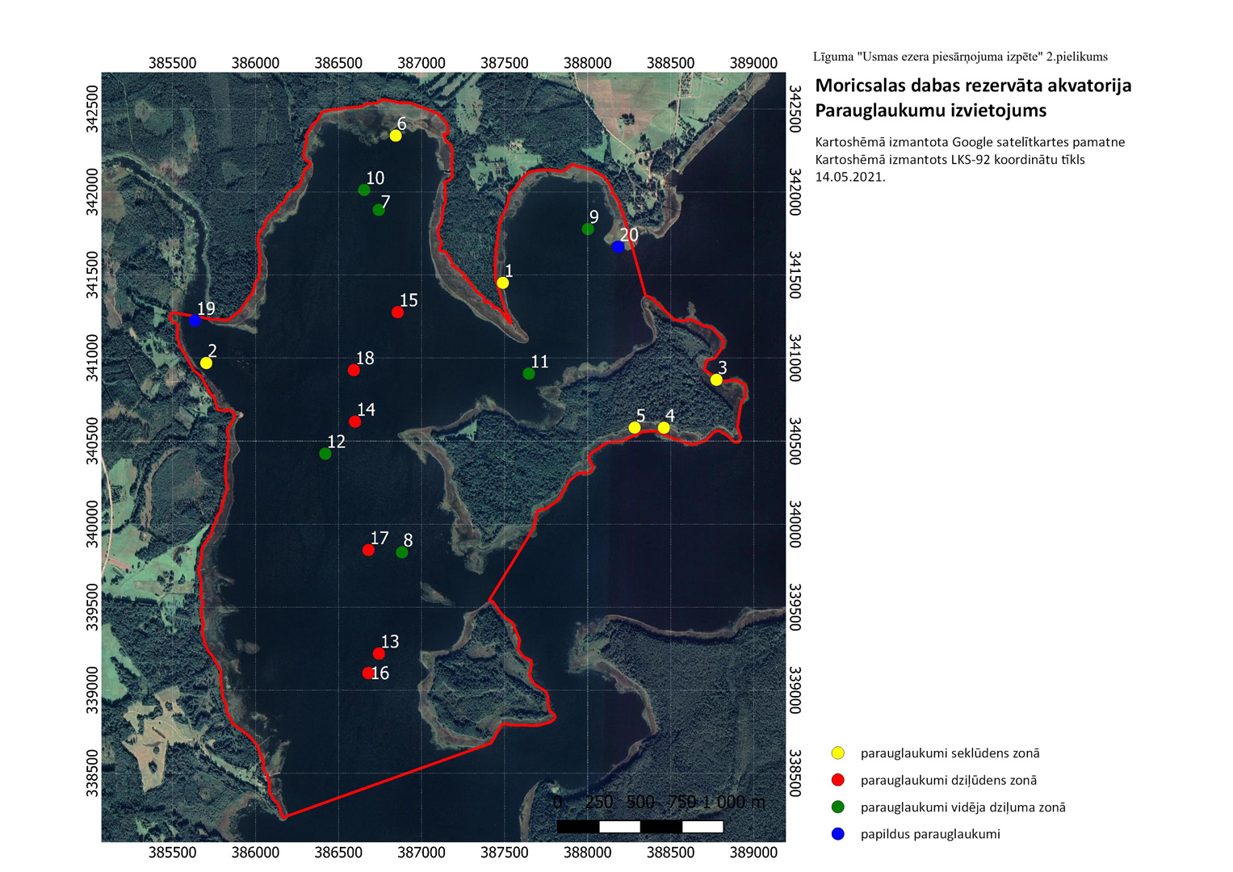
Task: Select green sampling point 8
Action: pos(402,552)
